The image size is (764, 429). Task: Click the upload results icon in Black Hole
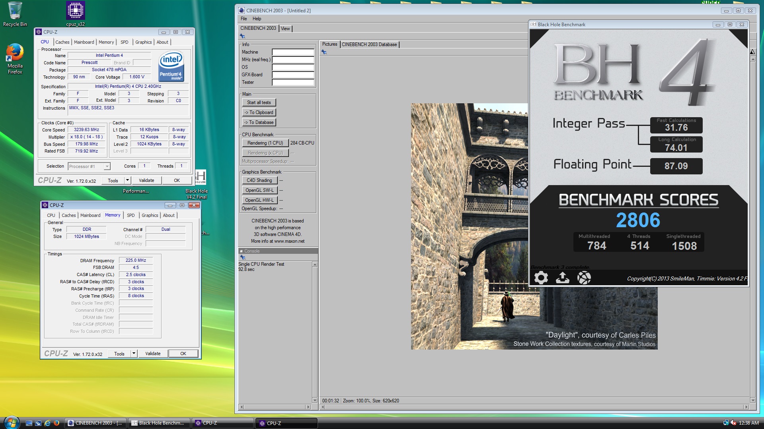[x=562, y=278]
